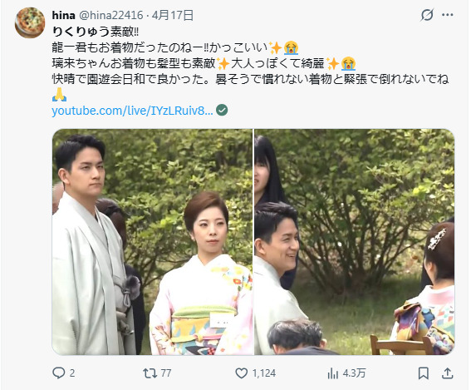Open the left photo of couple in kimono
Image resolution: width=471 pixels, height=390 pixels.
point(152,242)
